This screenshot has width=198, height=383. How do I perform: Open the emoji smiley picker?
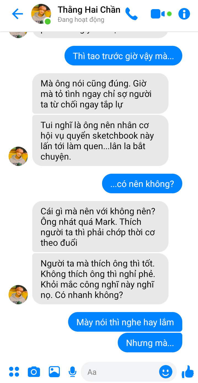(x=166, y=372)
